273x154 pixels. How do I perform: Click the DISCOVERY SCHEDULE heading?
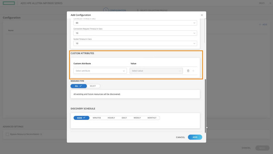click(83, 108)
